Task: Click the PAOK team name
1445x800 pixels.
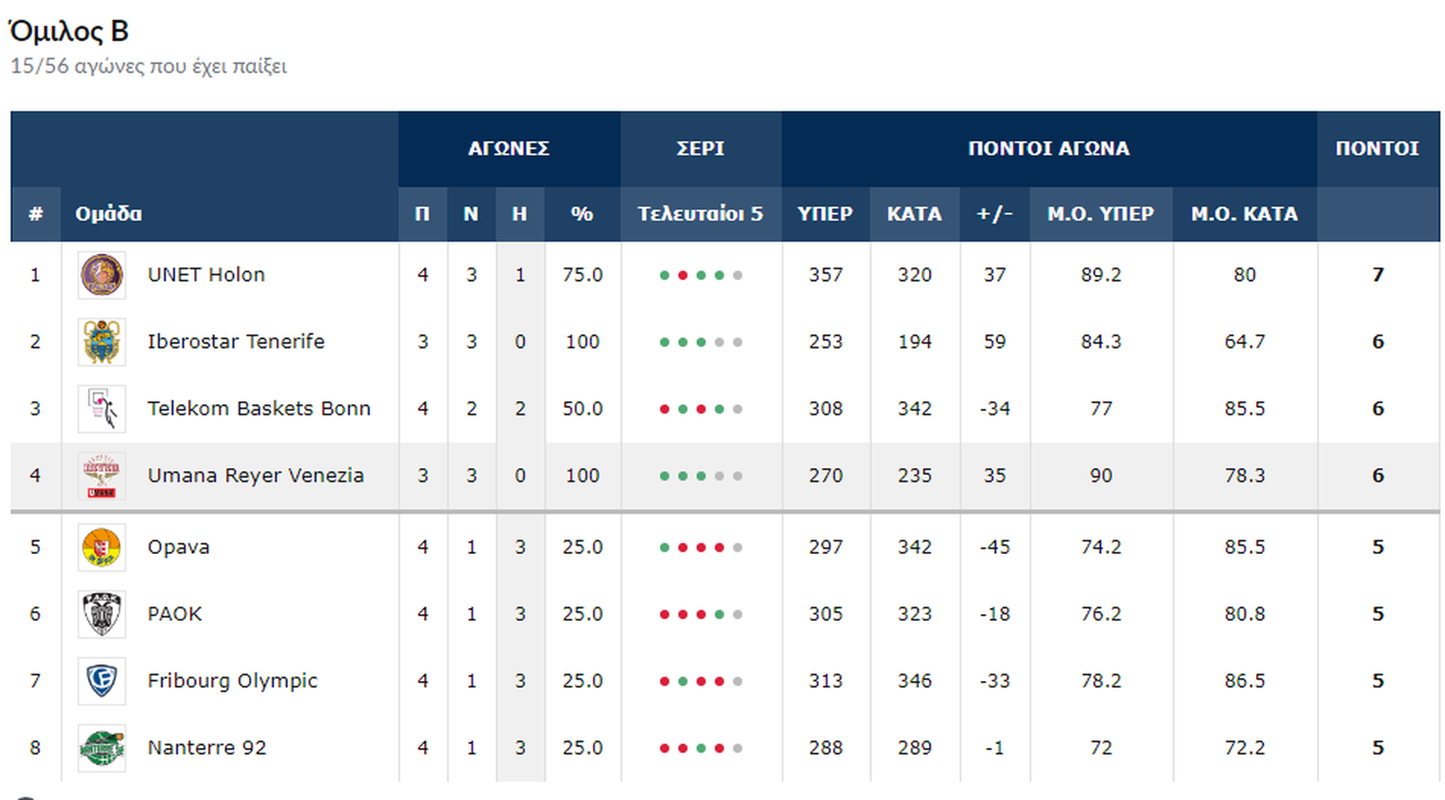Action: (175, 615)
